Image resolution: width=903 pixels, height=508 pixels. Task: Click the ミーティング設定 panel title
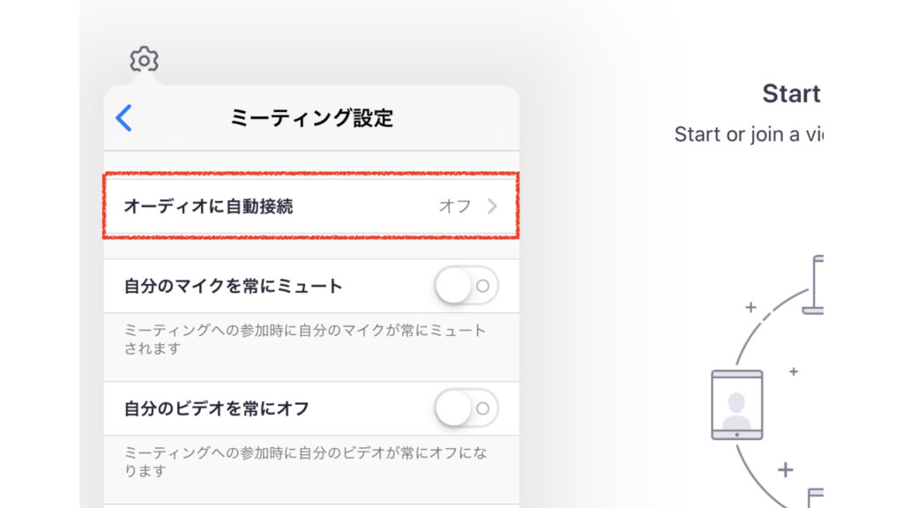pos(311,117)
